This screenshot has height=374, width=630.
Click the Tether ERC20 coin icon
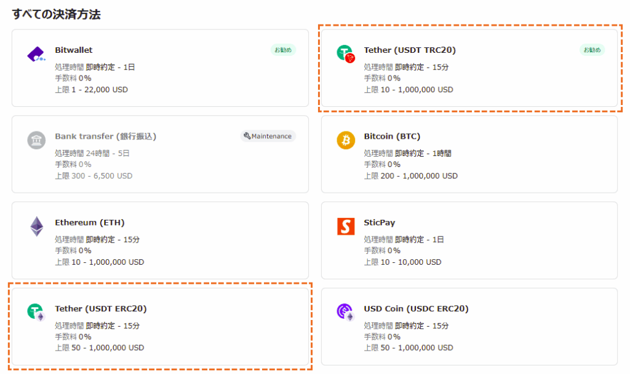36,313
